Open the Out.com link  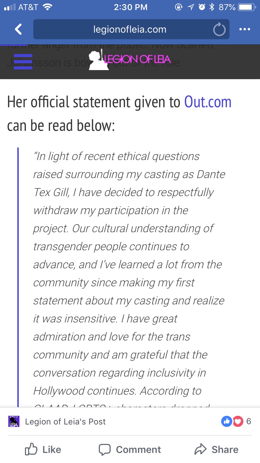[x=208, y=102]
